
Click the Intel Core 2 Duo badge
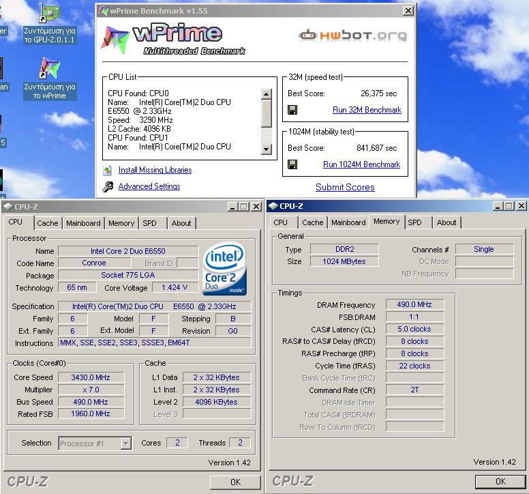click(224, 269)
